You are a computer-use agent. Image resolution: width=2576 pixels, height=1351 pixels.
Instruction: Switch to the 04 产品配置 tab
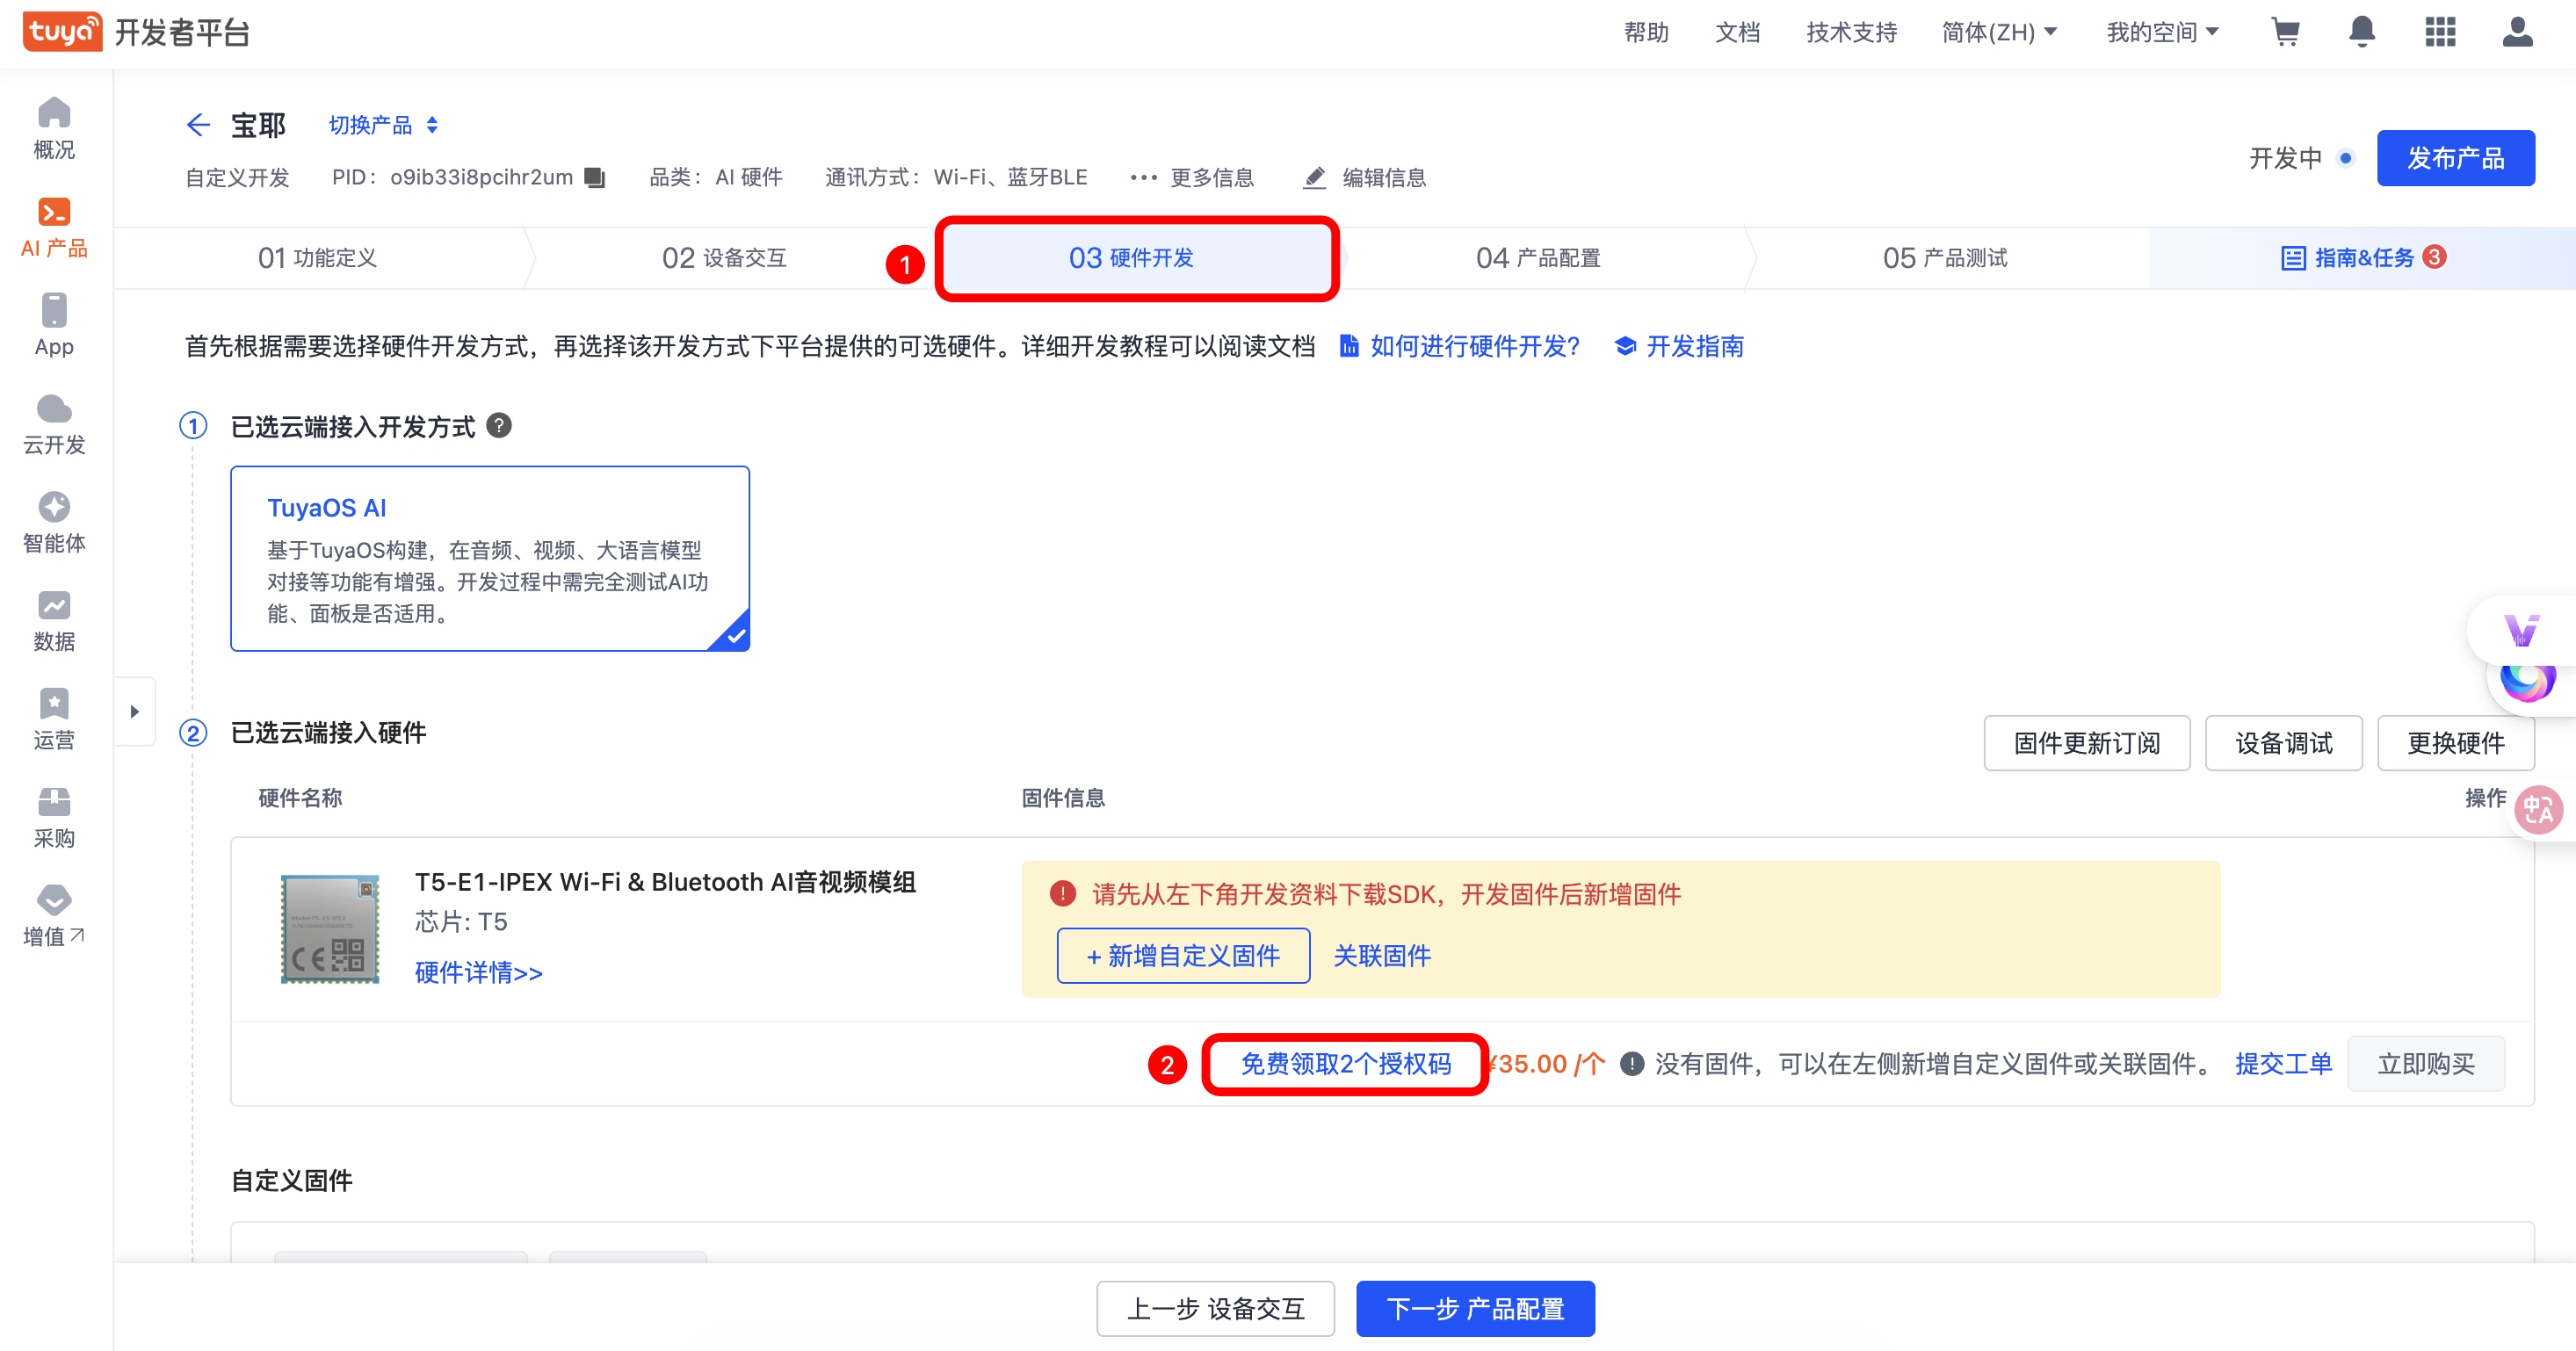(x=1538, y=258)
